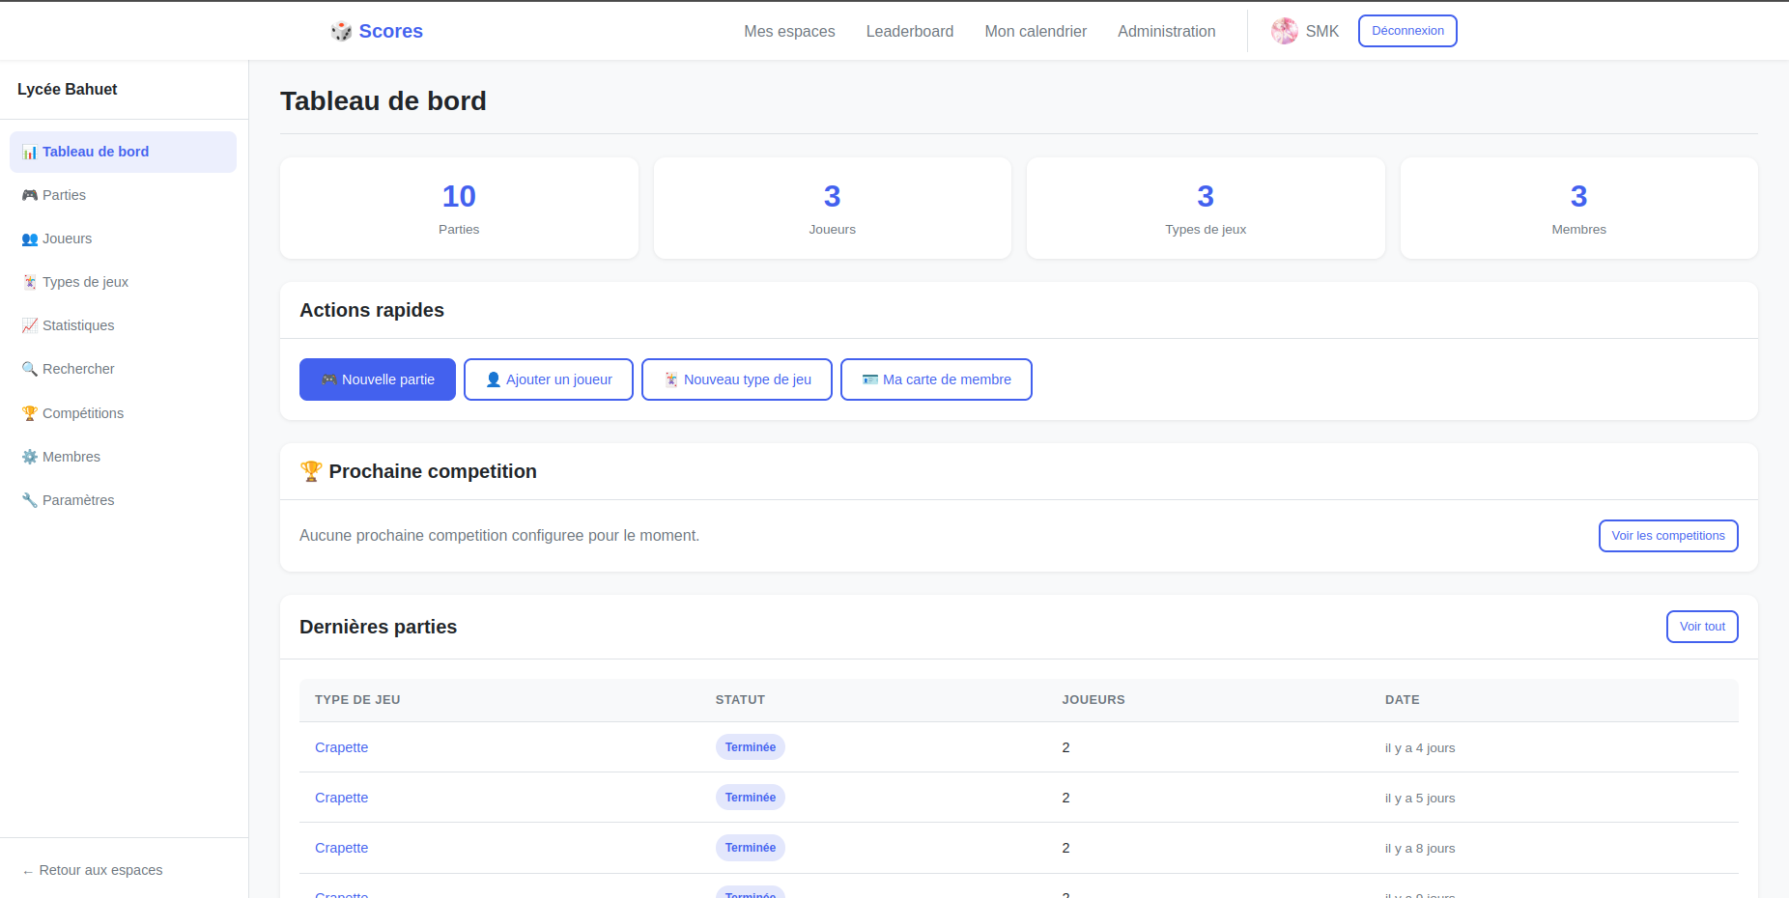This screenshot has height=898, width=1789.
Task: Click the JOUEURS column header
Action: click(1093, 700)
